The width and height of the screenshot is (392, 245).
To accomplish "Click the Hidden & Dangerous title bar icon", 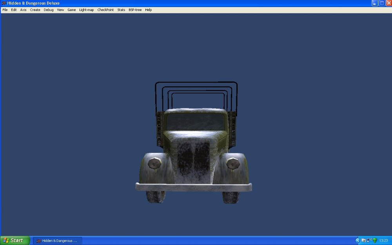I will coord(4,3).
